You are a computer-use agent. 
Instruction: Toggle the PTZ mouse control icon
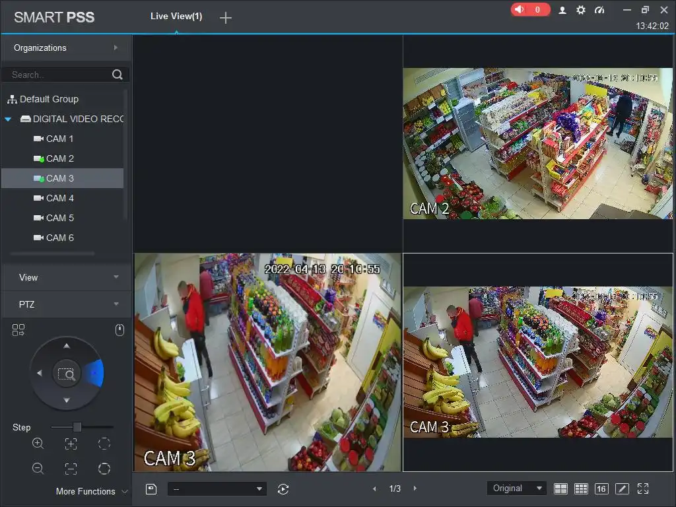(120, 330)
